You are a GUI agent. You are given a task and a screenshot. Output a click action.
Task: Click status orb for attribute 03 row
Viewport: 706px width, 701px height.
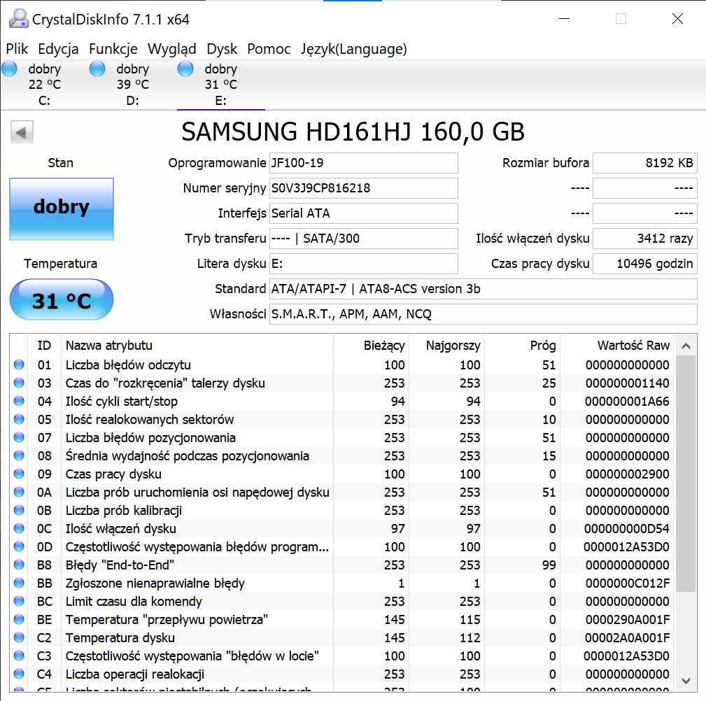[19, 383]
